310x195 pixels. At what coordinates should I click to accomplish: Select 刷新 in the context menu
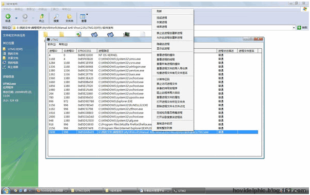pyautogui.click(x=159, y=11)
